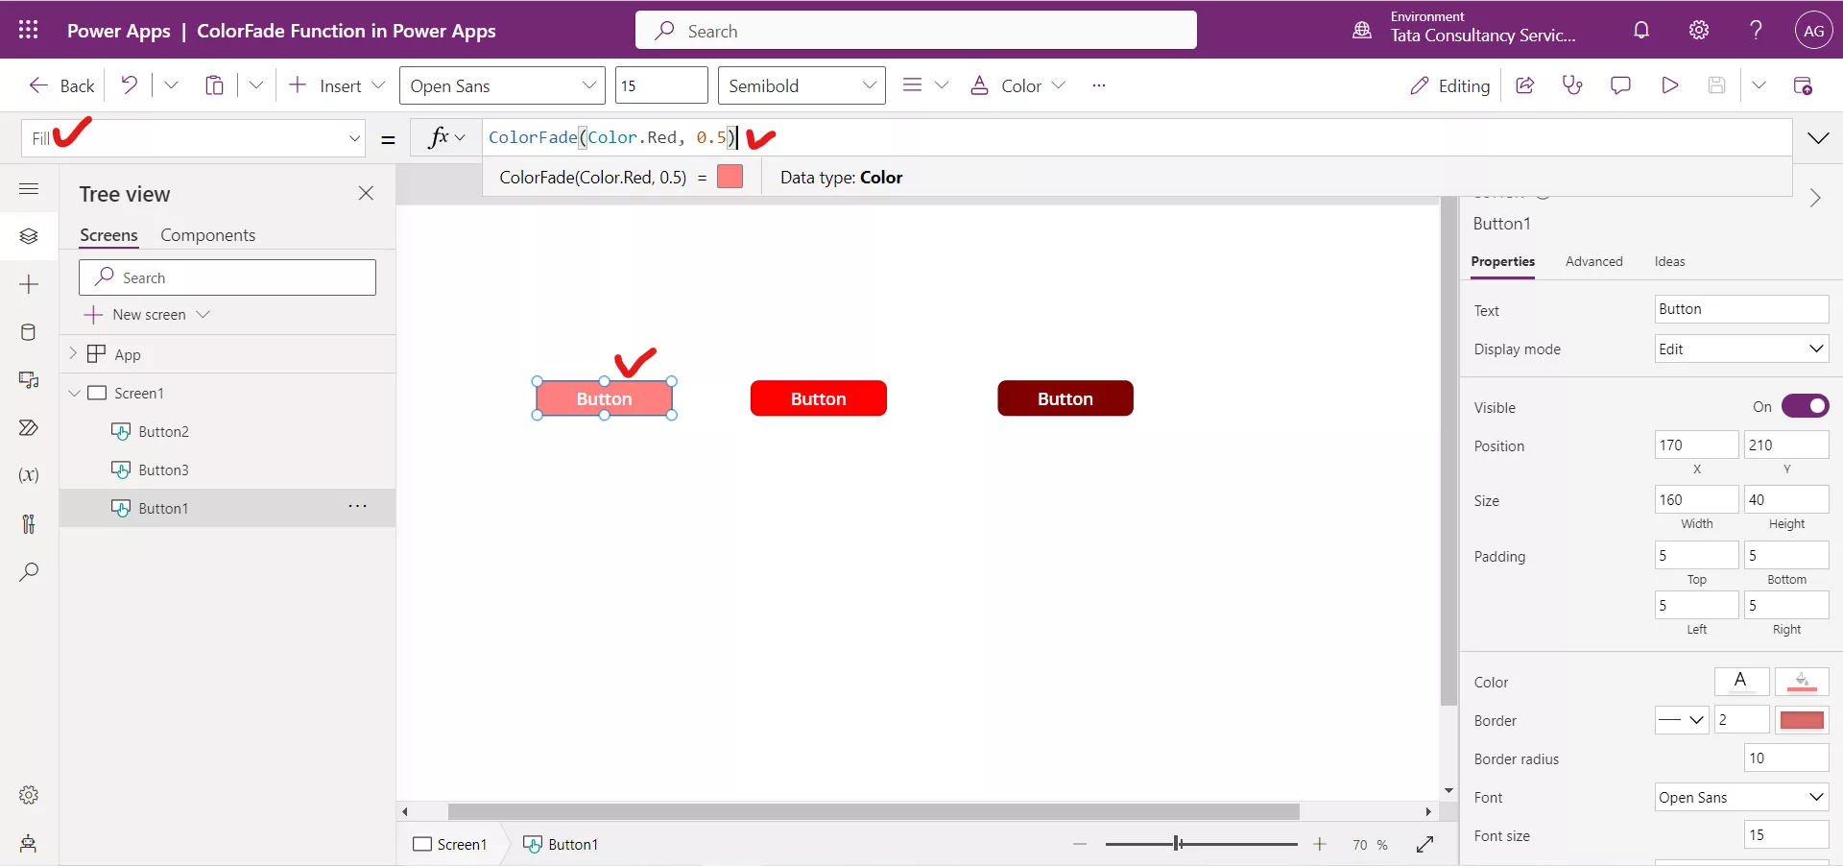Viewport: 1843px width, 866px height.
Task: Open the Power Automate sidebar icon
Action: tap(29, 428)
